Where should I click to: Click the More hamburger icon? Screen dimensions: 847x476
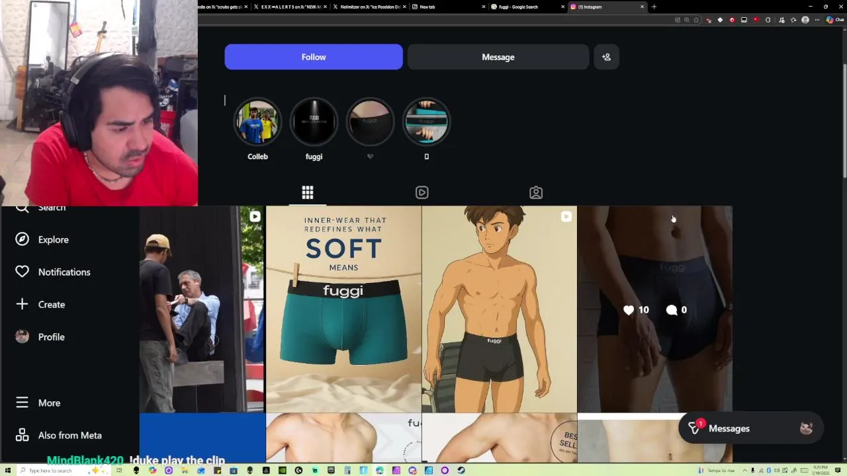(x=22, y=403)
